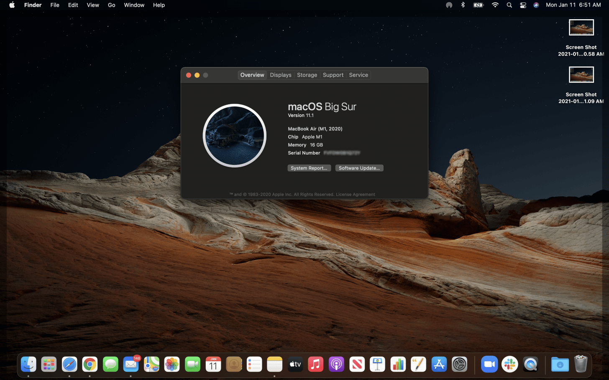Launch the Zoom app

tap(489, 364)
